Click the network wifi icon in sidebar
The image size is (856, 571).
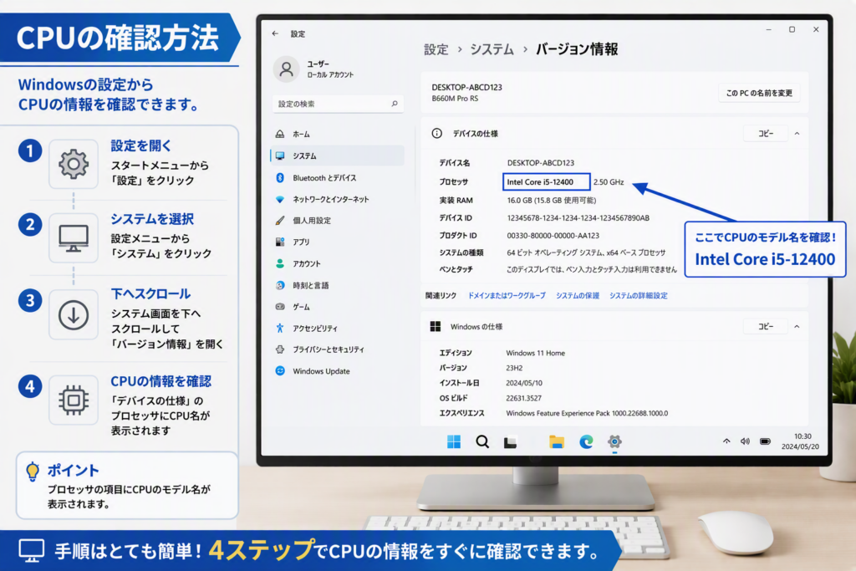pos(280,199)
